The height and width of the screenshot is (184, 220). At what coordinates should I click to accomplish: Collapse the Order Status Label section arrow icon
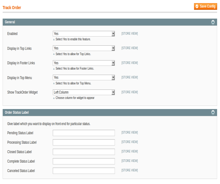point(213,112)
